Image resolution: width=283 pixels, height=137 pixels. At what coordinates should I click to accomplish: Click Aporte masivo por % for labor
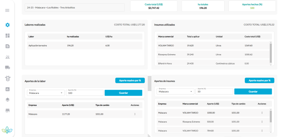[130, 80]
